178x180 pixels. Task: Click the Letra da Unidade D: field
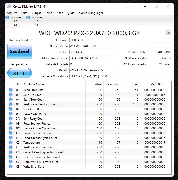click(x=92, y=64)
